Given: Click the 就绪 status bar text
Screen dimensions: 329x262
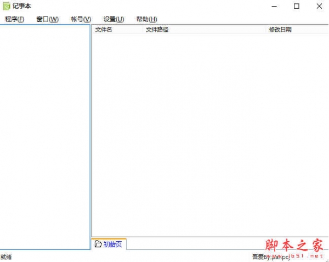Looking at the screenshot, I should click(6, 257).
